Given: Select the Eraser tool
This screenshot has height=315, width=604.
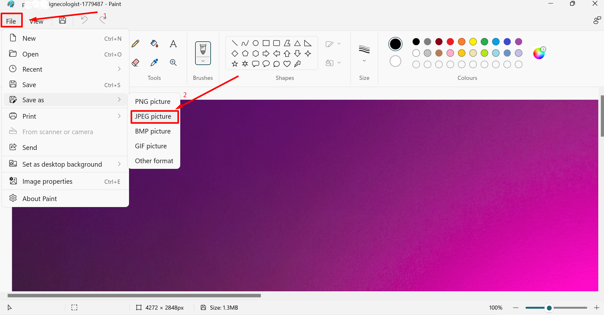Looking at the screenshot, I should point(135,62).
